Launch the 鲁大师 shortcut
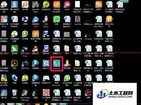 point(4,93)
